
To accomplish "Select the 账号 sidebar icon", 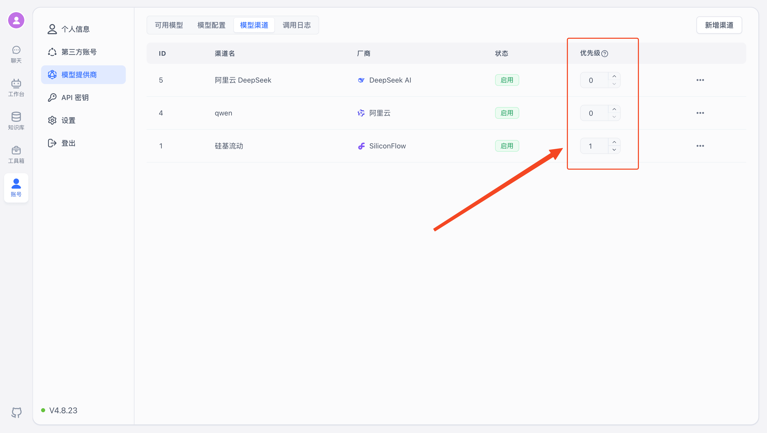I will (16, 187).
